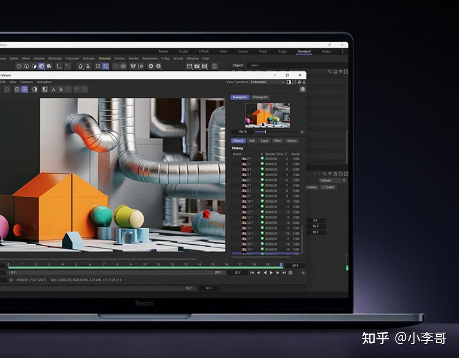Switch to the Layer tab
Viewport: 459px width, 358px height.
tap(265, 141)
